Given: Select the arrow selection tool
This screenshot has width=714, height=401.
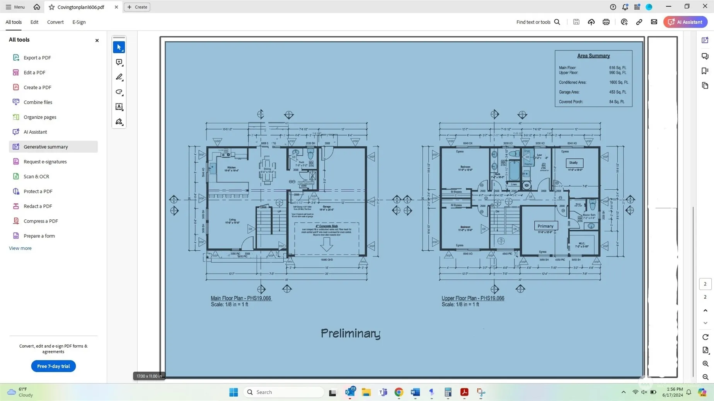Looking at the screenshot, I should 119,47.
